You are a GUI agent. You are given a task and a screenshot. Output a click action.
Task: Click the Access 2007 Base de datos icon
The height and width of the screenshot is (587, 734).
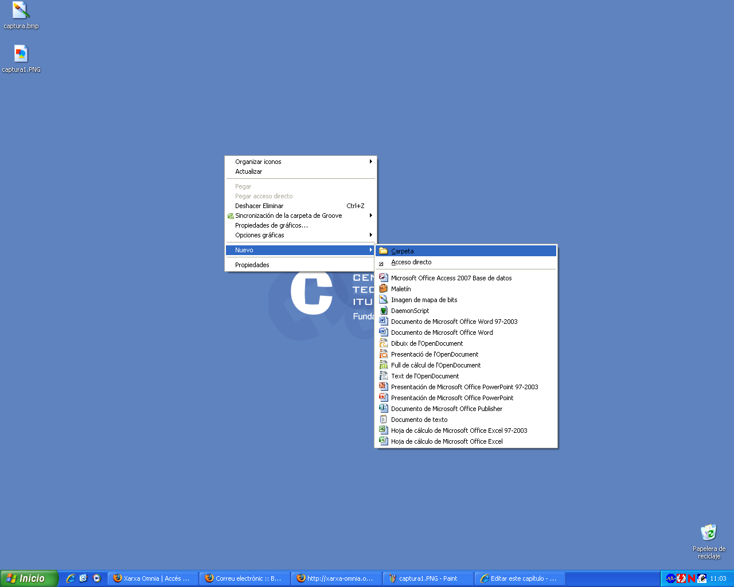click(384, 277)
